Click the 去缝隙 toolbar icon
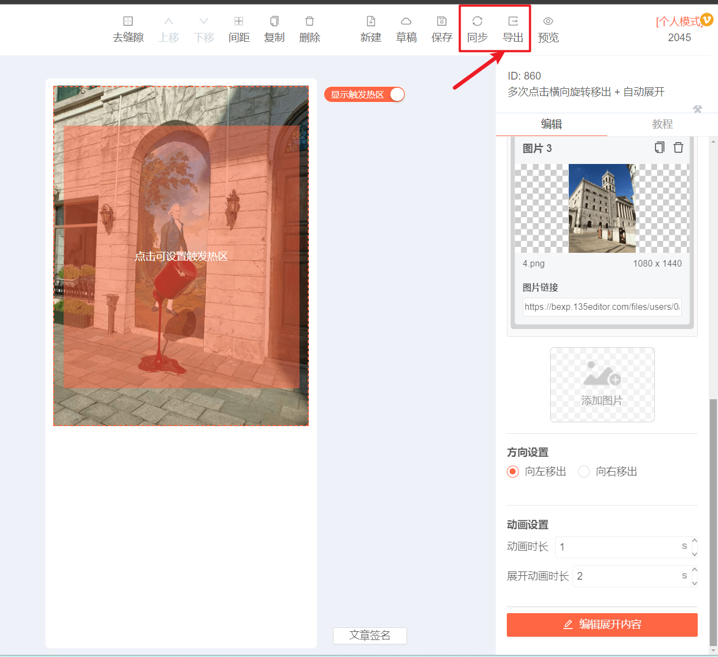This screenshot has height=657, width=718. point(128,21)
